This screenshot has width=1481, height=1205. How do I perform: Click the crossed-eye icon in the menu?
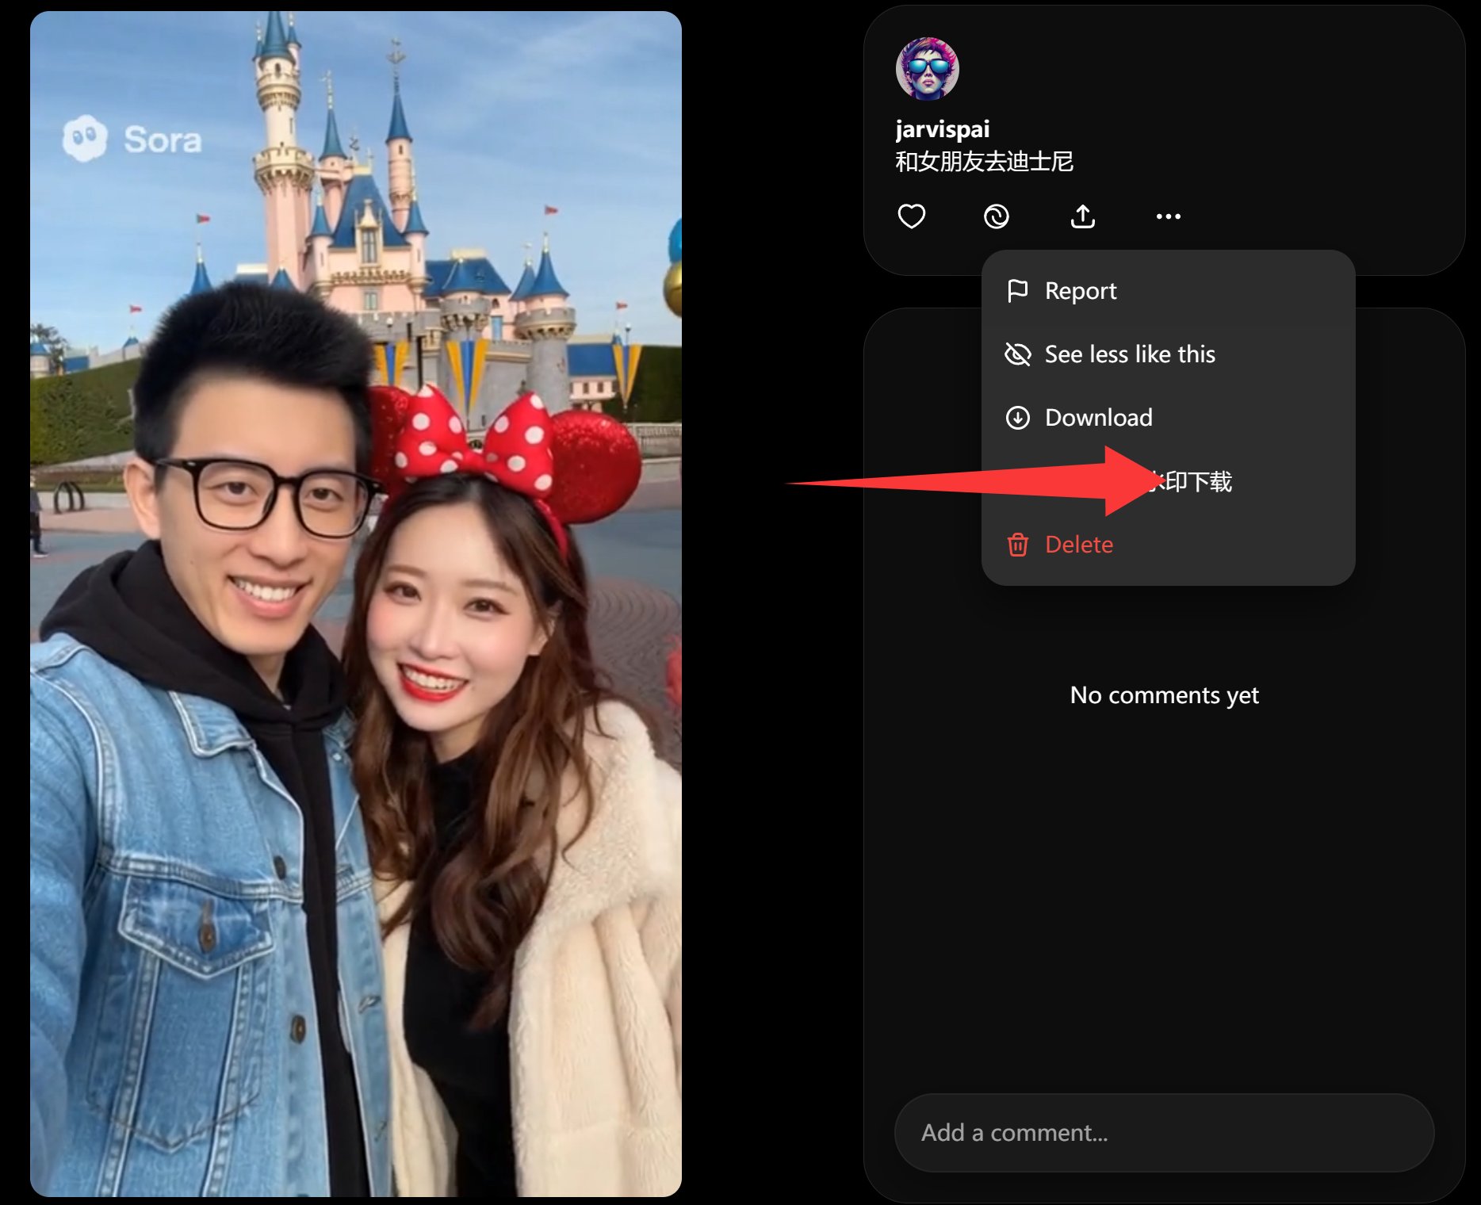1017,354
